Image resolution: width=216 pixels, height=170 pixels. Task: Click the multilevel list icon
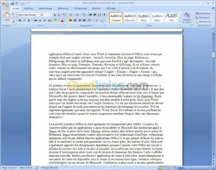point(84,15)
